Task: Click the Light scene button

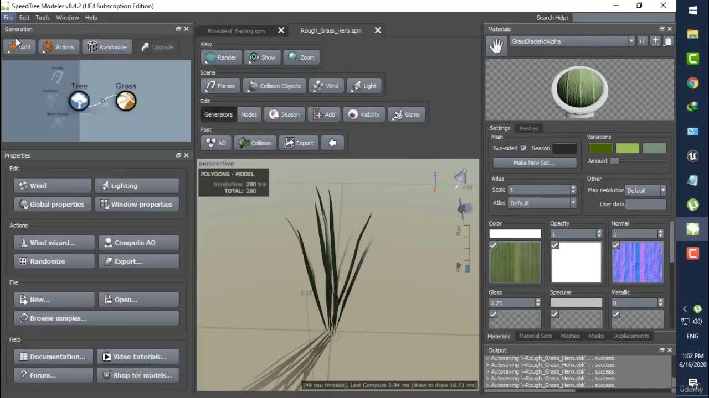Action: (364, 86)
